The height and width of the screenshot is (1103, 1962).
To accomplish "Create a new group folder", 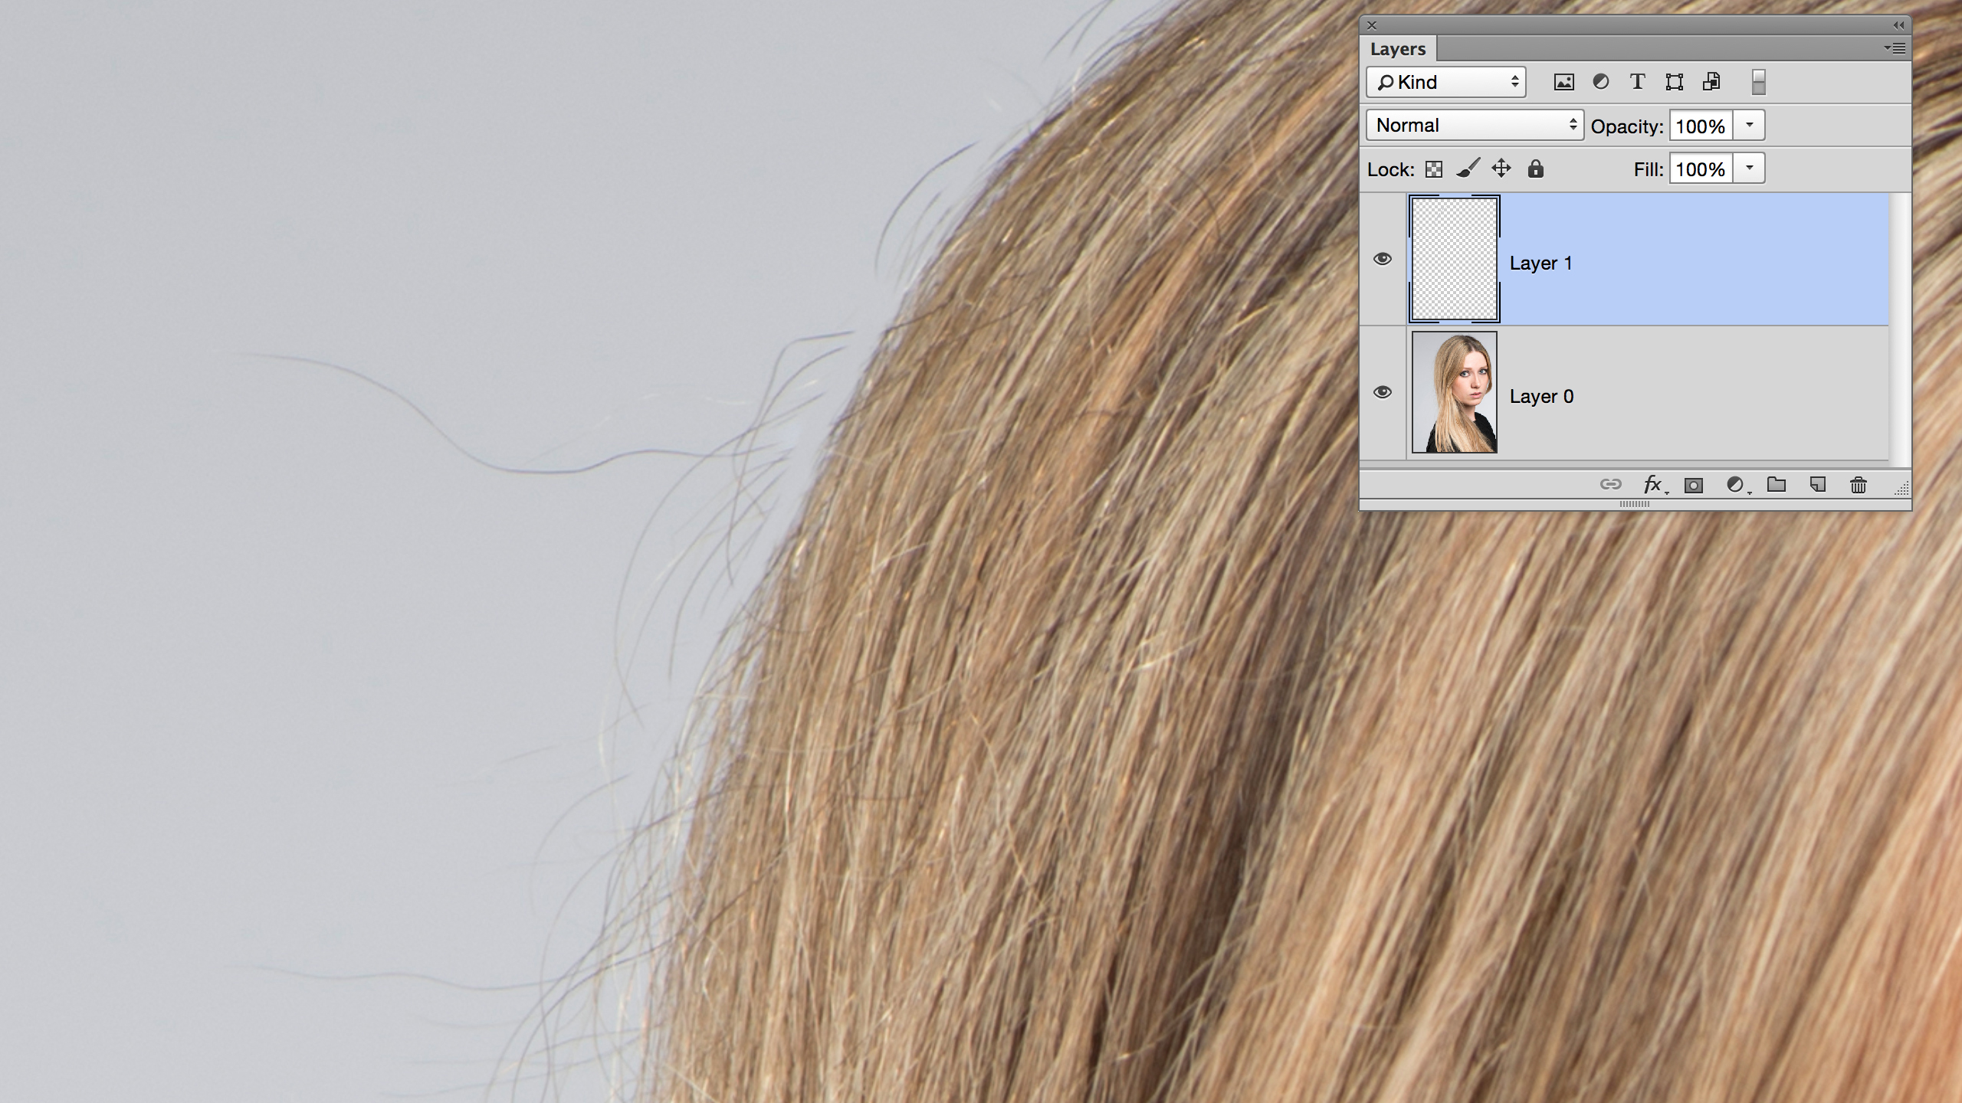I will click(x=1777, y=484).
